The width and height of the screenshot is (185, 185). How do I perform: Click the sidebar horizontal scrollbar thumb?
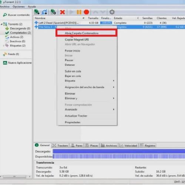14,176
